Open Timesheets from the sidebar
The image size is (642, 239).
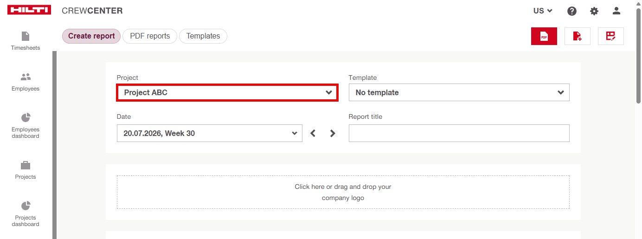point(26,41)
